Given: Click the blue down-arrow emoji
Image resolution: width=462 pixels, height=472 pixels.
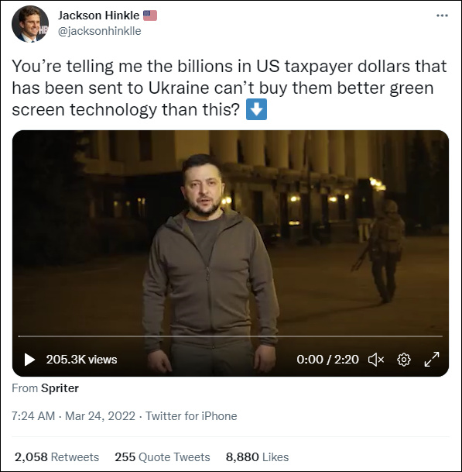Looking at the screenshot, I should (x=256, y=109).
